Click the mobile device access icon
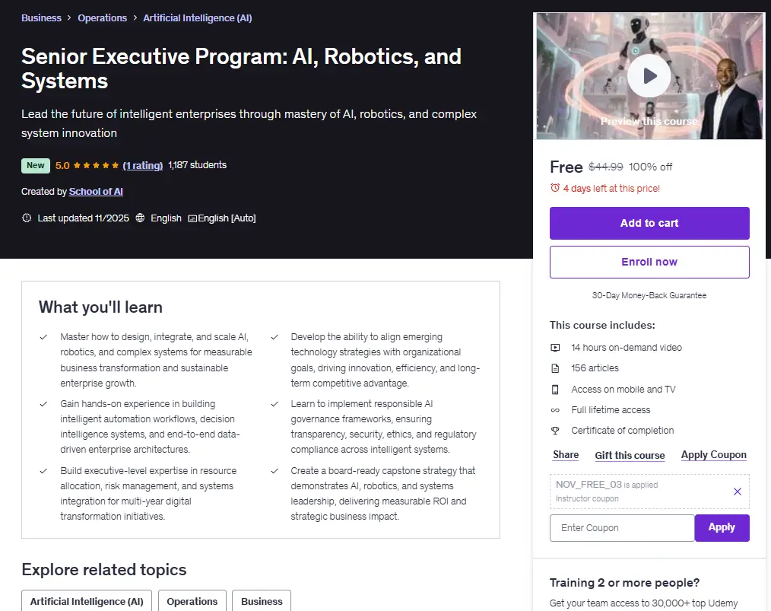The height and width of the screenshot is (611, 771). (555, 390)
